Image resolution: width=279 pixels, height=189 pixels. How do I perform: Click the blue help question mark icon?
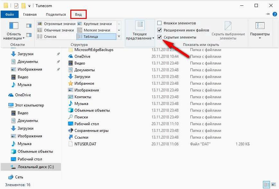tap(275, 14)
